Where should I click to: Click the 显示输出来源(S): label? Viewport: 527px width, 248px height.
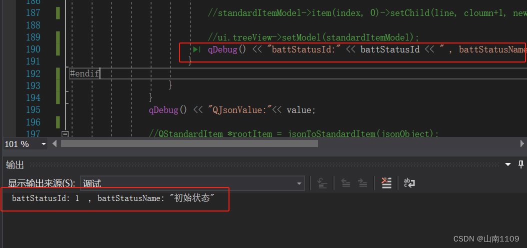[41, 183]
